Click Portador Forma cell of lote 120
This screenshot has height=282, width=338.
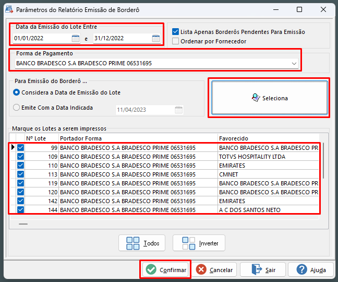138,192
